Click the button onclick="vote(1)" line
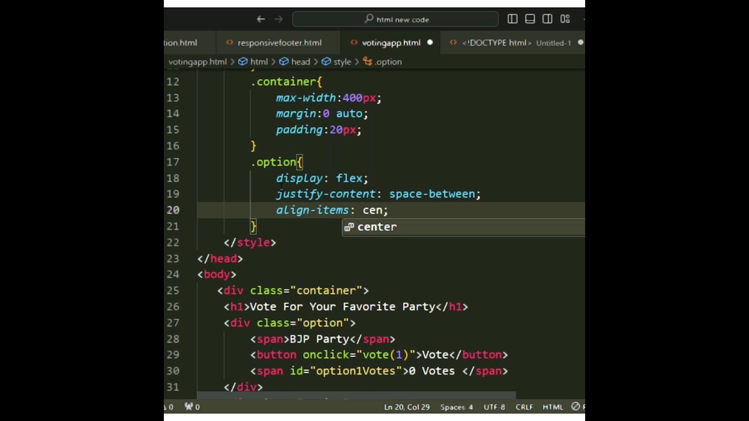Viewport: 749px width, 421px height. 379,355
